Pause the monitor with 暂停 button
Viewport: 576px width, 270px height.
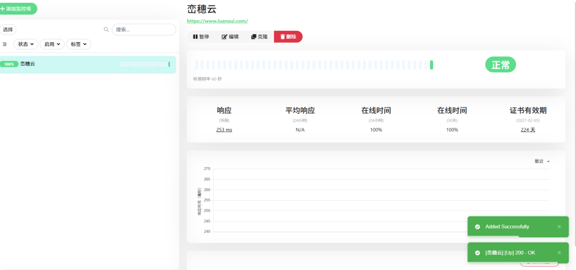pyautogui.click(x=201, y=37)
